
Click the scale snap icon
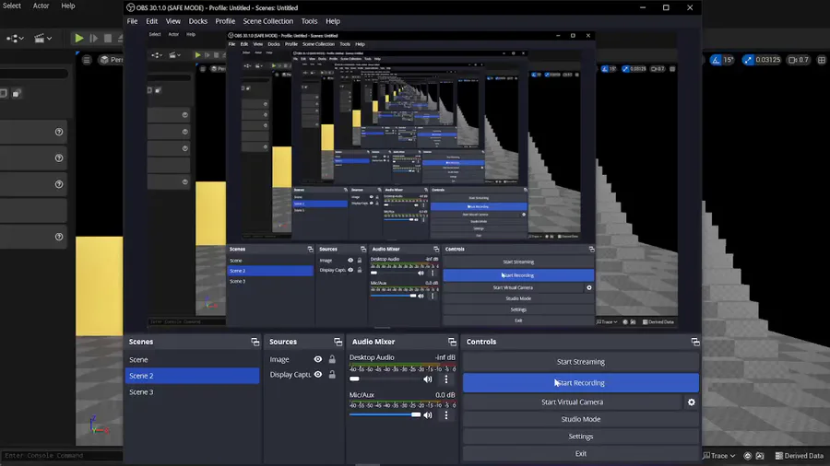(747, 60)
